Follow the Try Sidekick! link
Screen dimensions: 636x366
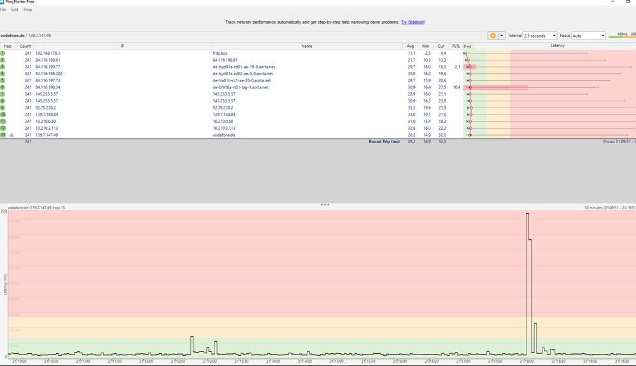pos(413,22)
